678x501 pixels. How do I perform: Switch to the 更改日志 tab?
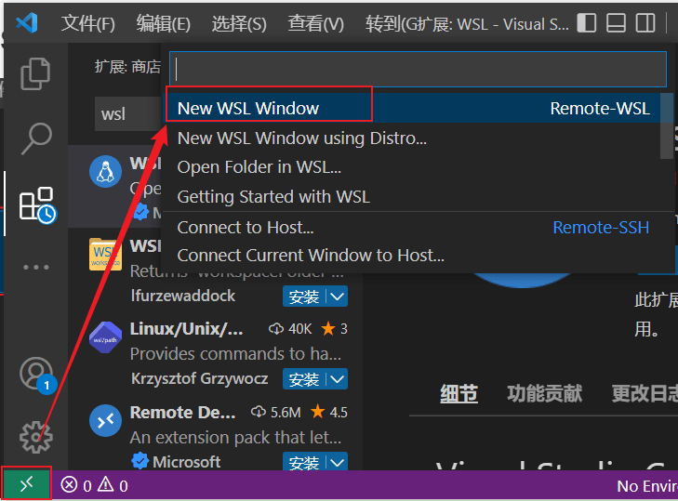tap(645, 394)
